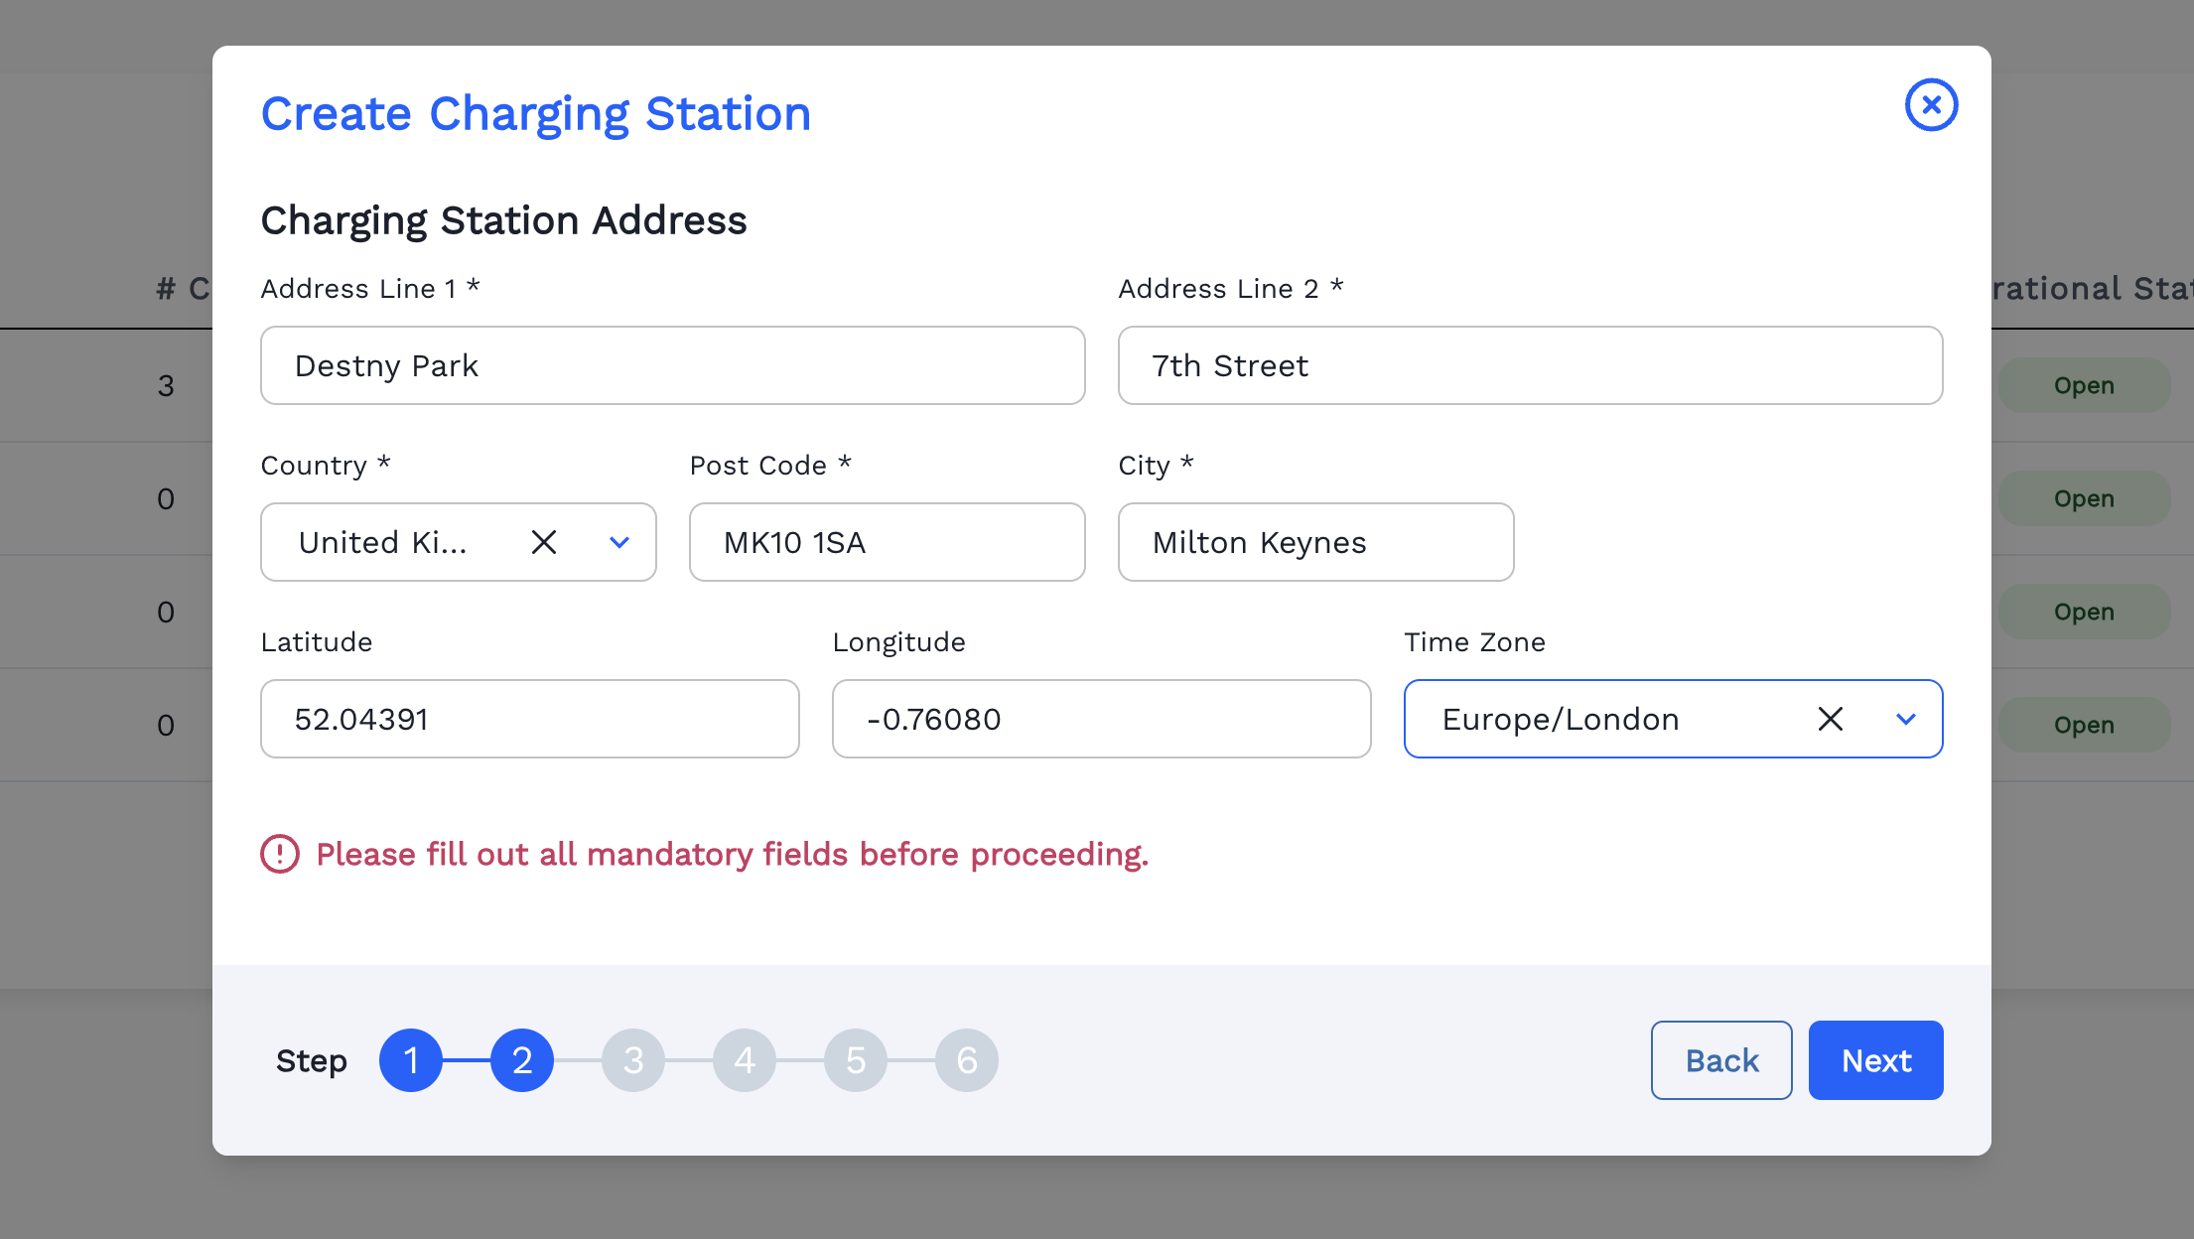Click the Address Line 1 field

[672, 365]
